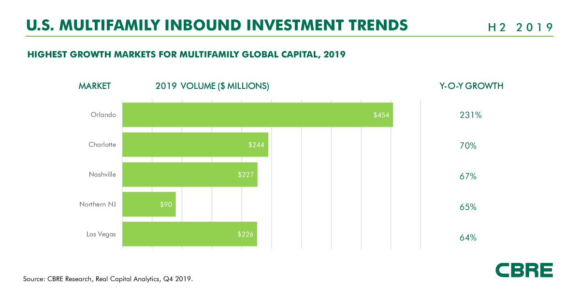
Task: Click the 231% growth value
Action: [471, 116]
